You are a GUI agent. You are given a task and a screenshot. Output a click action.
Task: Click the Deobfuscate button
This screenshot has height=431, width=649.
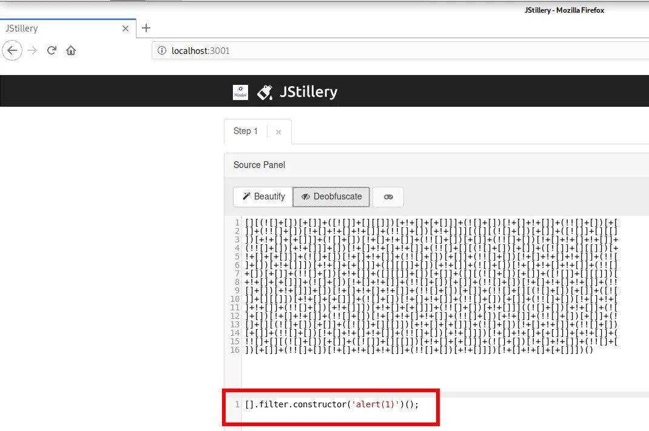tap(331, 196)
